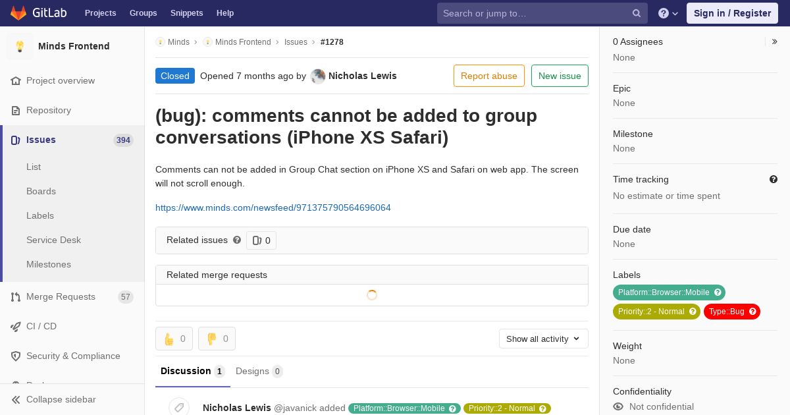Click the GitLab logo in the header

[x=37, y=13]
